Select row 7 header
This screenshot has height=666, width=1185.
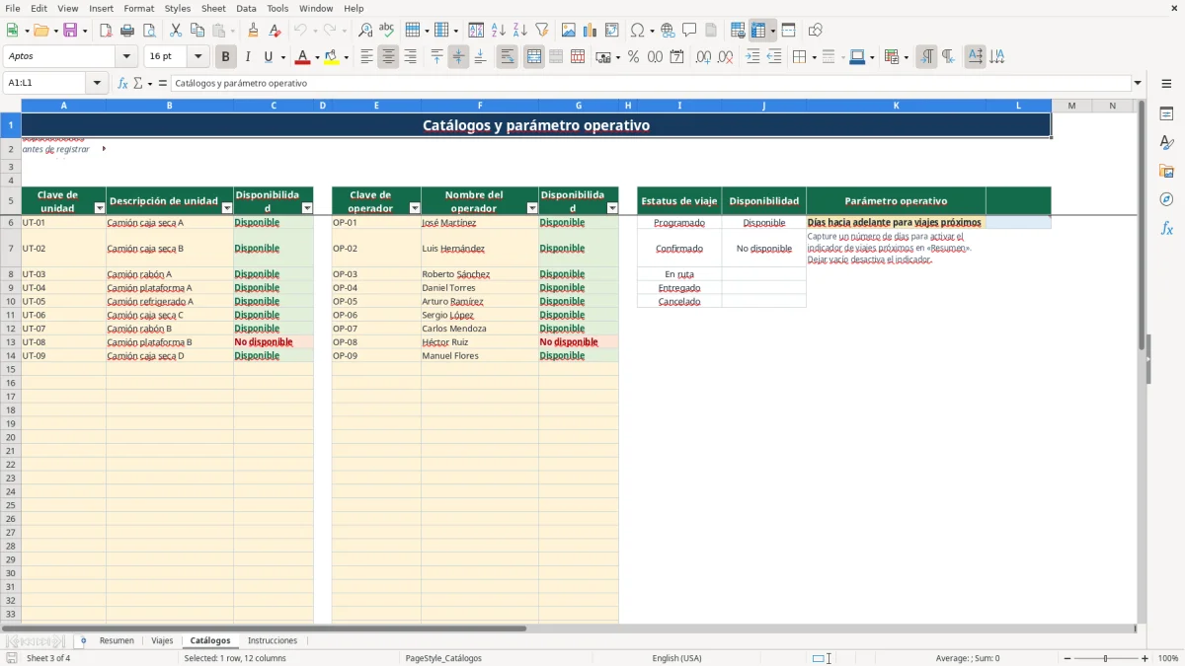[x=11, y=249]
